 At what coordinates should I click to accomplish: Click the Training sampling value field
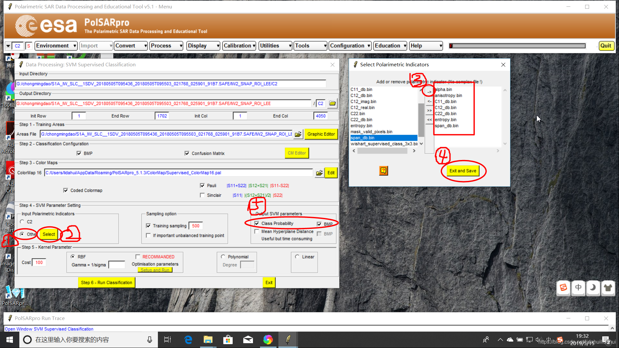[196, 226]
